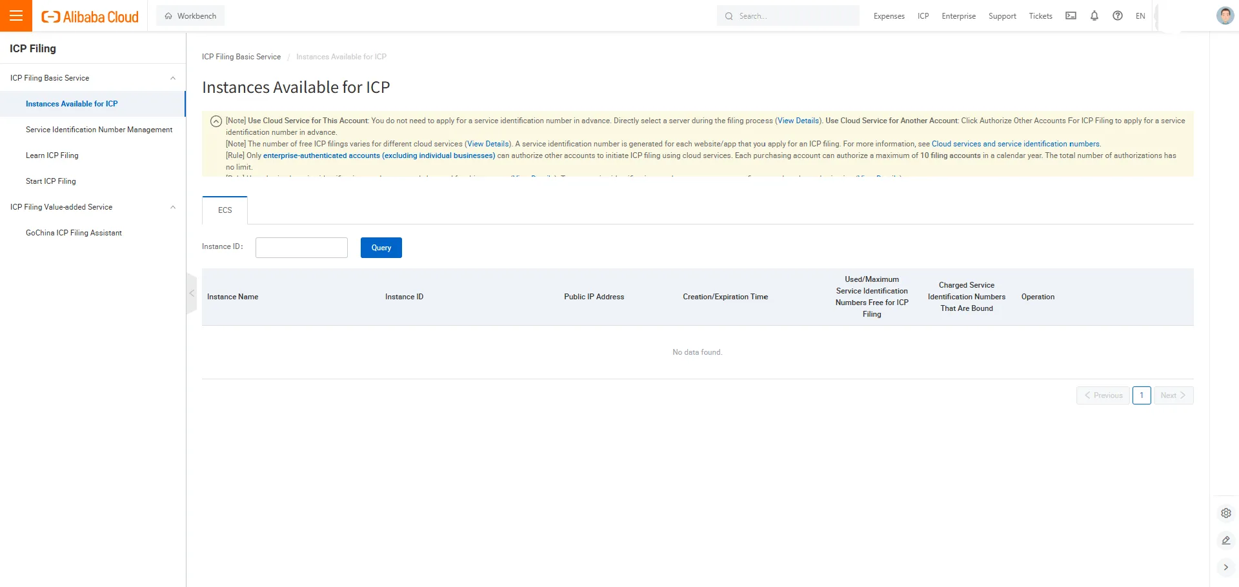The width and height of the screenshot is (1239, 587).
Task: Open the Workbench button
Action: tap(190, 16)
